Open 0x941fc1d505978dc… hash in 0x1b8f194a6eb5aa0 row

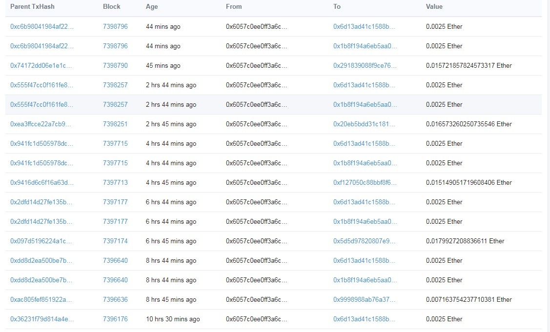tap(41, 163)
